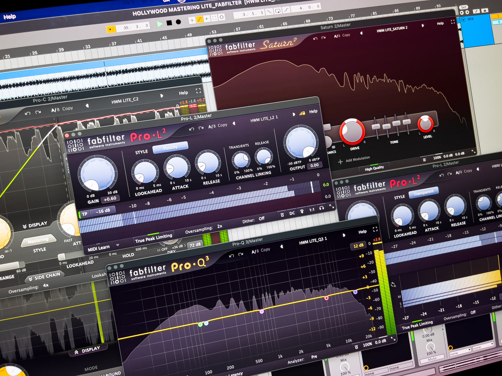Click the full screen icon in Saturn 2
This screenshot has width=502, height=376.
click(452, 22)
